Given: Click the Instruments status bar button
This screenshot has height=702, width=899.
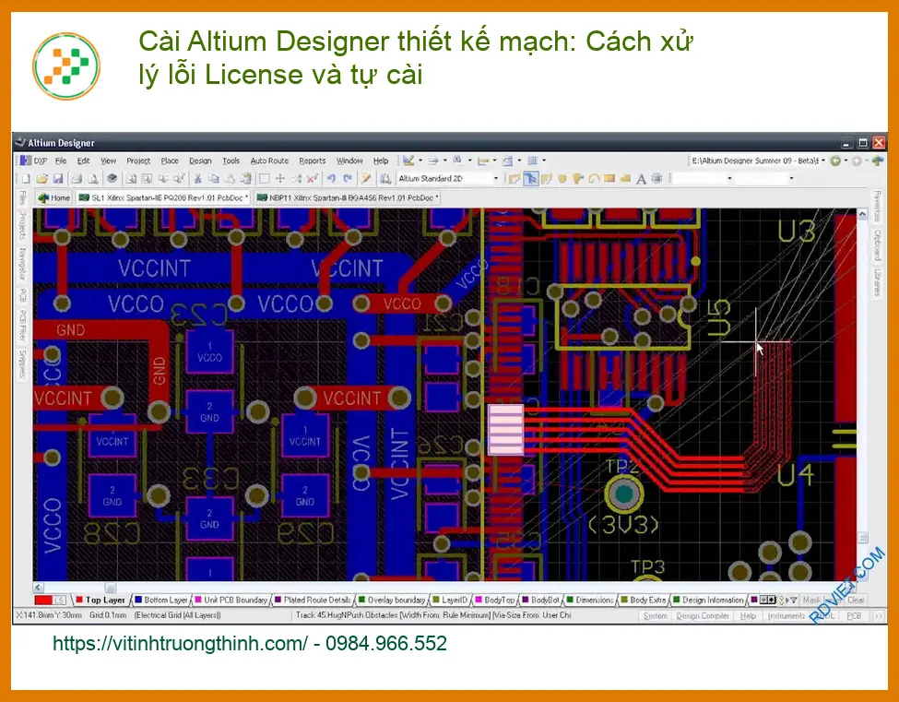Looking at the screenshot, I should [x=787, y=616].
